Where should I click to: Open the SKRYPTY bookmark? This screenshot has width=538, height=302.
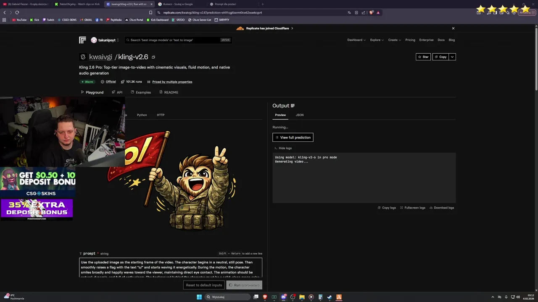click(222, 20)
